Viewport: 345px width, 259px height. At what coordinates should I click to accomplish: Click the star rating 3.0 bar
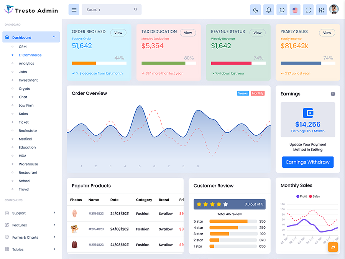click(230, 204)
